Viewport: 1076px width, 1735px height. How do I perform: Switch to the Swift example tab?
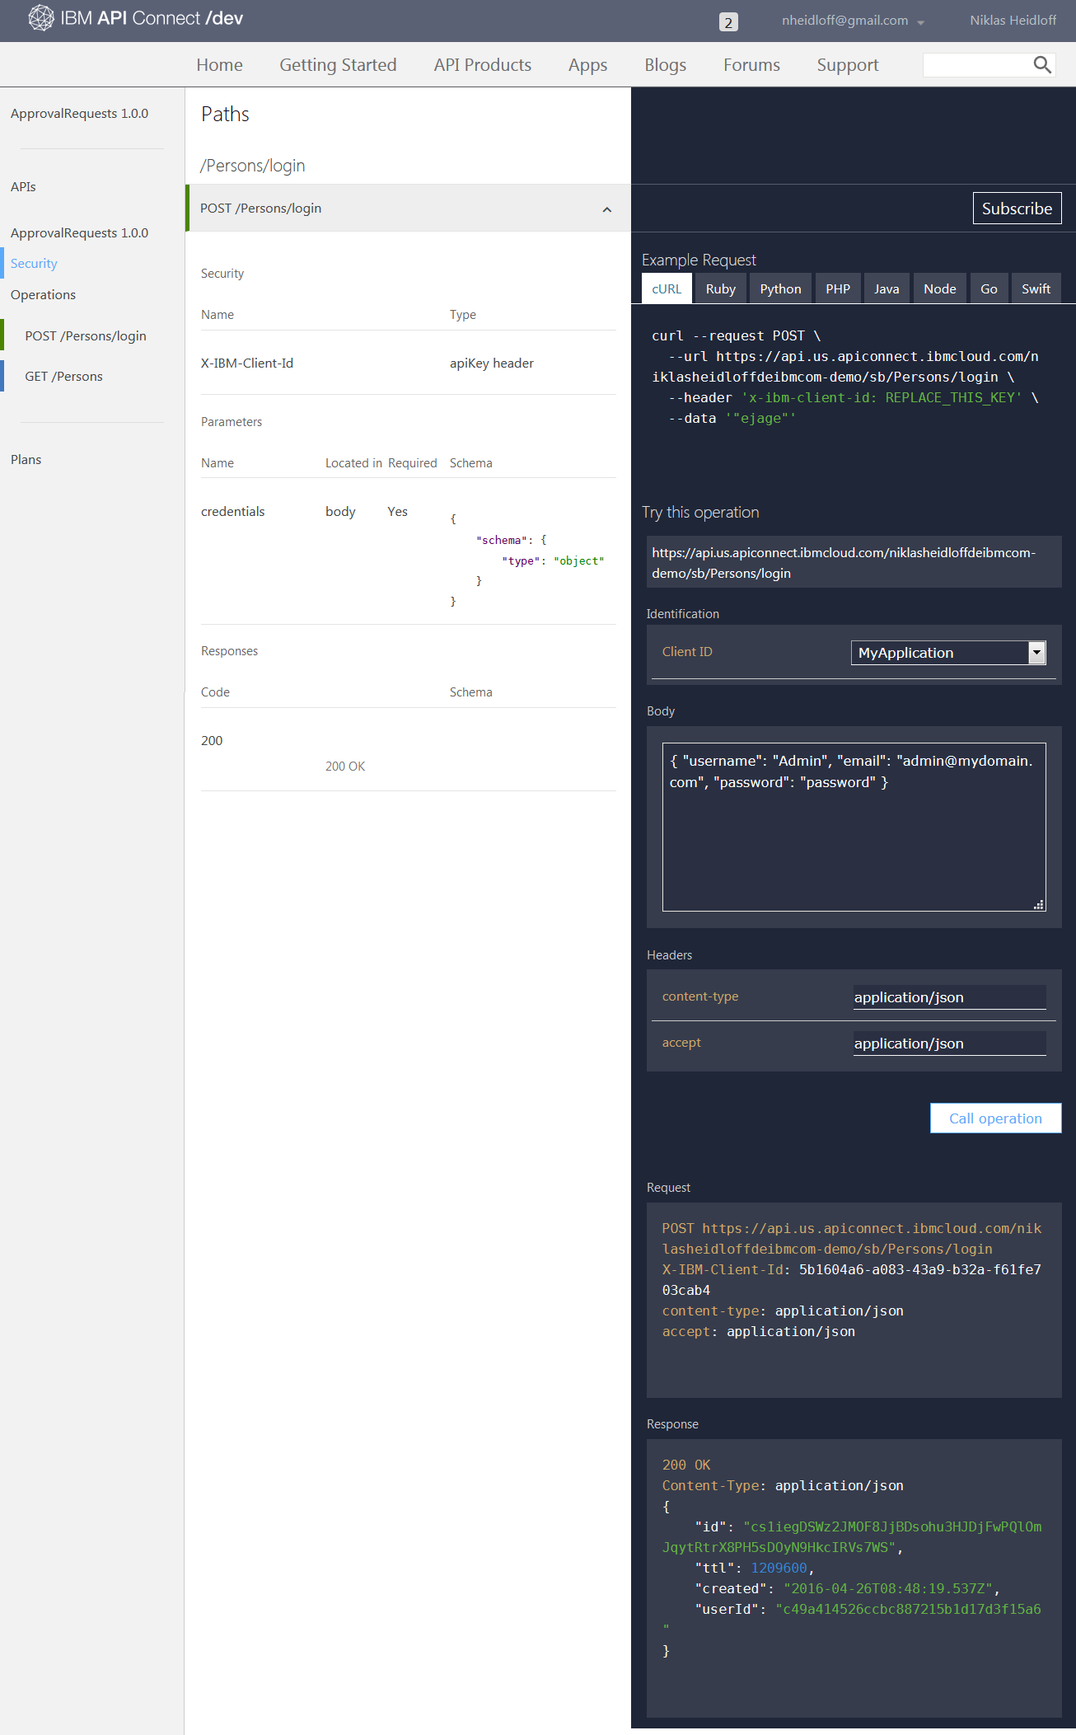coord(1036,288)
